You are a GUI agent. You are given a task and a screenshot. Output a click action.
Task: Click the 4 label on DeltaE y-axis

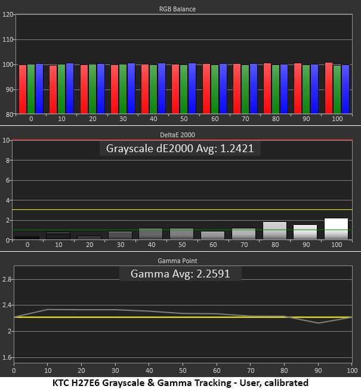[8, 200]
